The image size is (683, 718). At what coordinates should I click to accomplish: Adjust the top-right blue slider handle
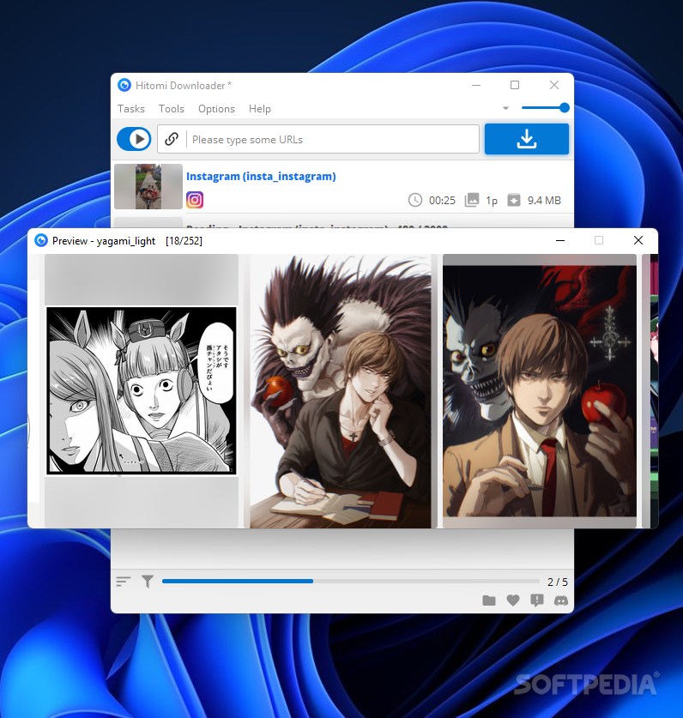[565, 107]
